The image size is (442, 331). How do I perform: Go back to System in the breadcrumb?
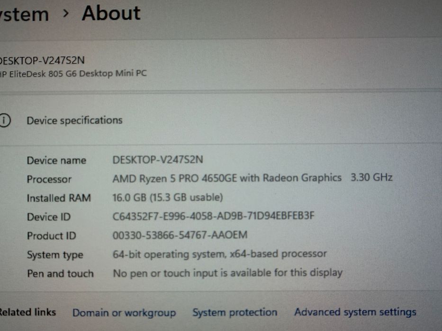[24, 14]
